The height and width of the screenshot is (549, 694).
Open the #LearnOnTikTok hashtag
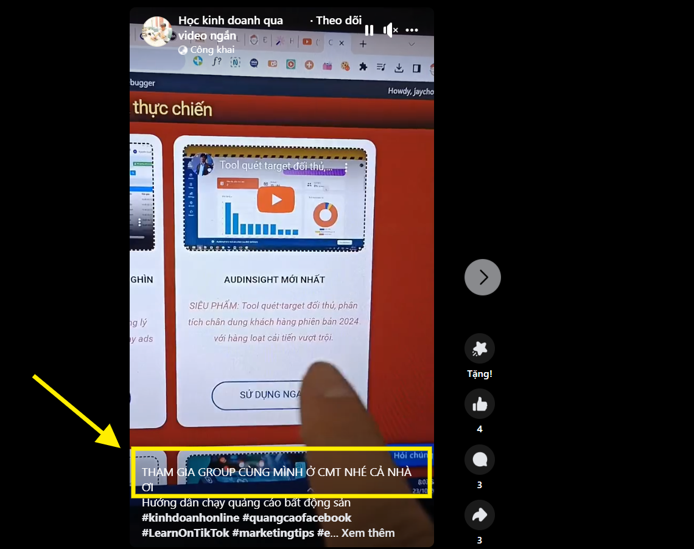[x=186, y=533]
